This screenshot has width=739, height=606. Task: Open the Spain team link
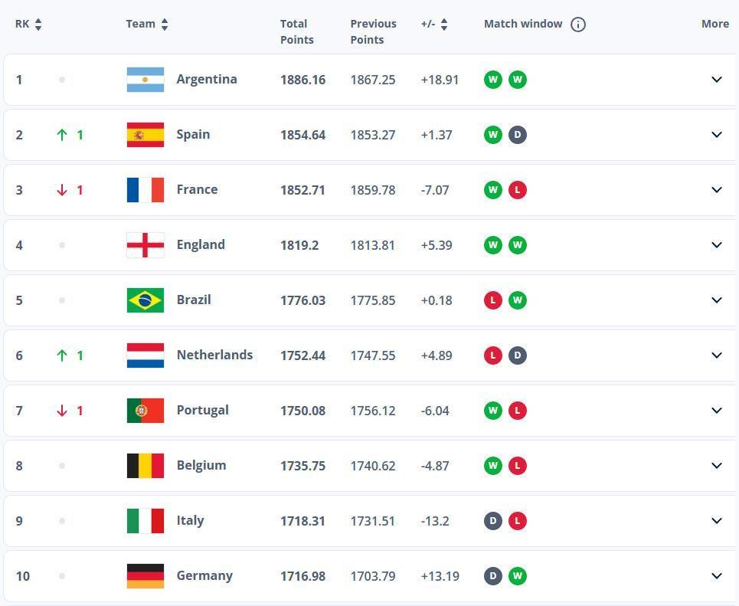point(193,134)
